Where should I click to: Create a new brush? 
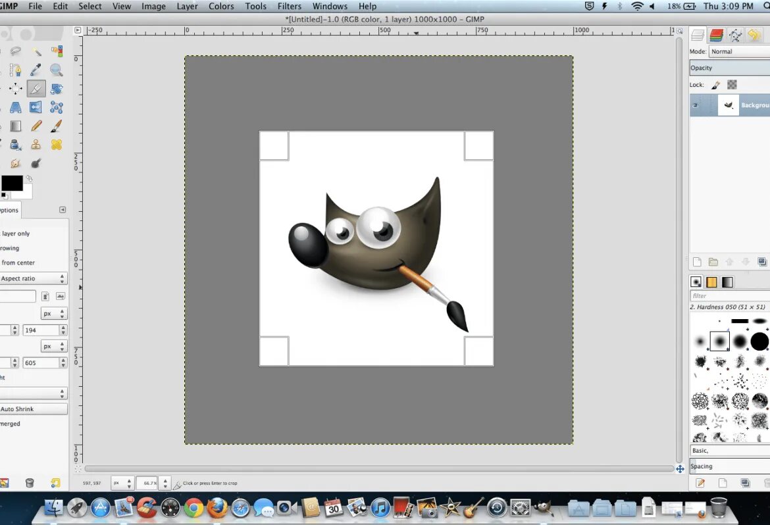pos(723,484)
